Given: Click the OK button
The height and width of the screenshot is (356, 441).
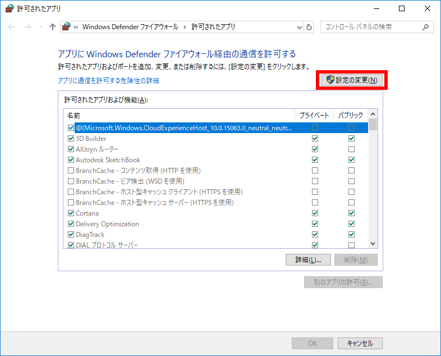Looking at the screenshot, I should pos(313,343).
